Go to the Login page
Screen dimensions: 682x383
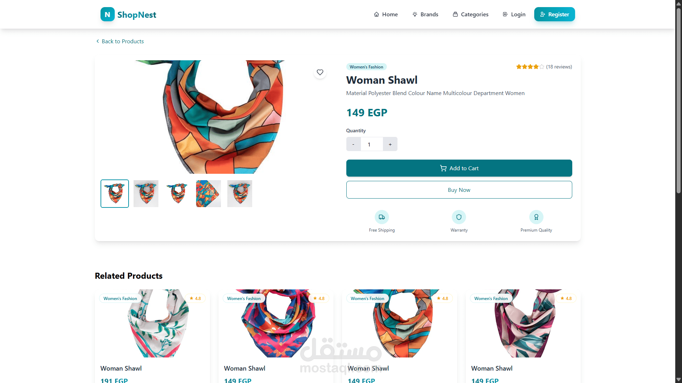tap(514, 15)
